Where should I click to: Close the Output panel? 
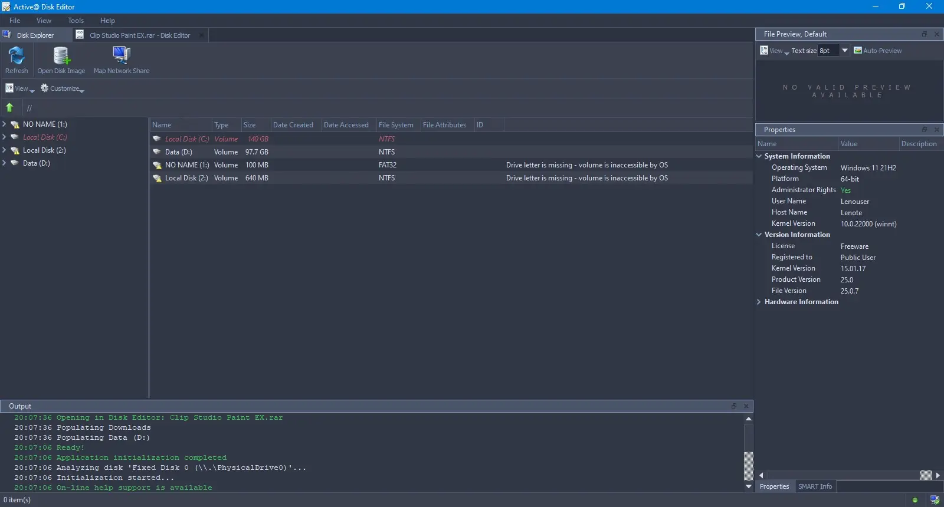pyautogui.click(x=746, y=406)
